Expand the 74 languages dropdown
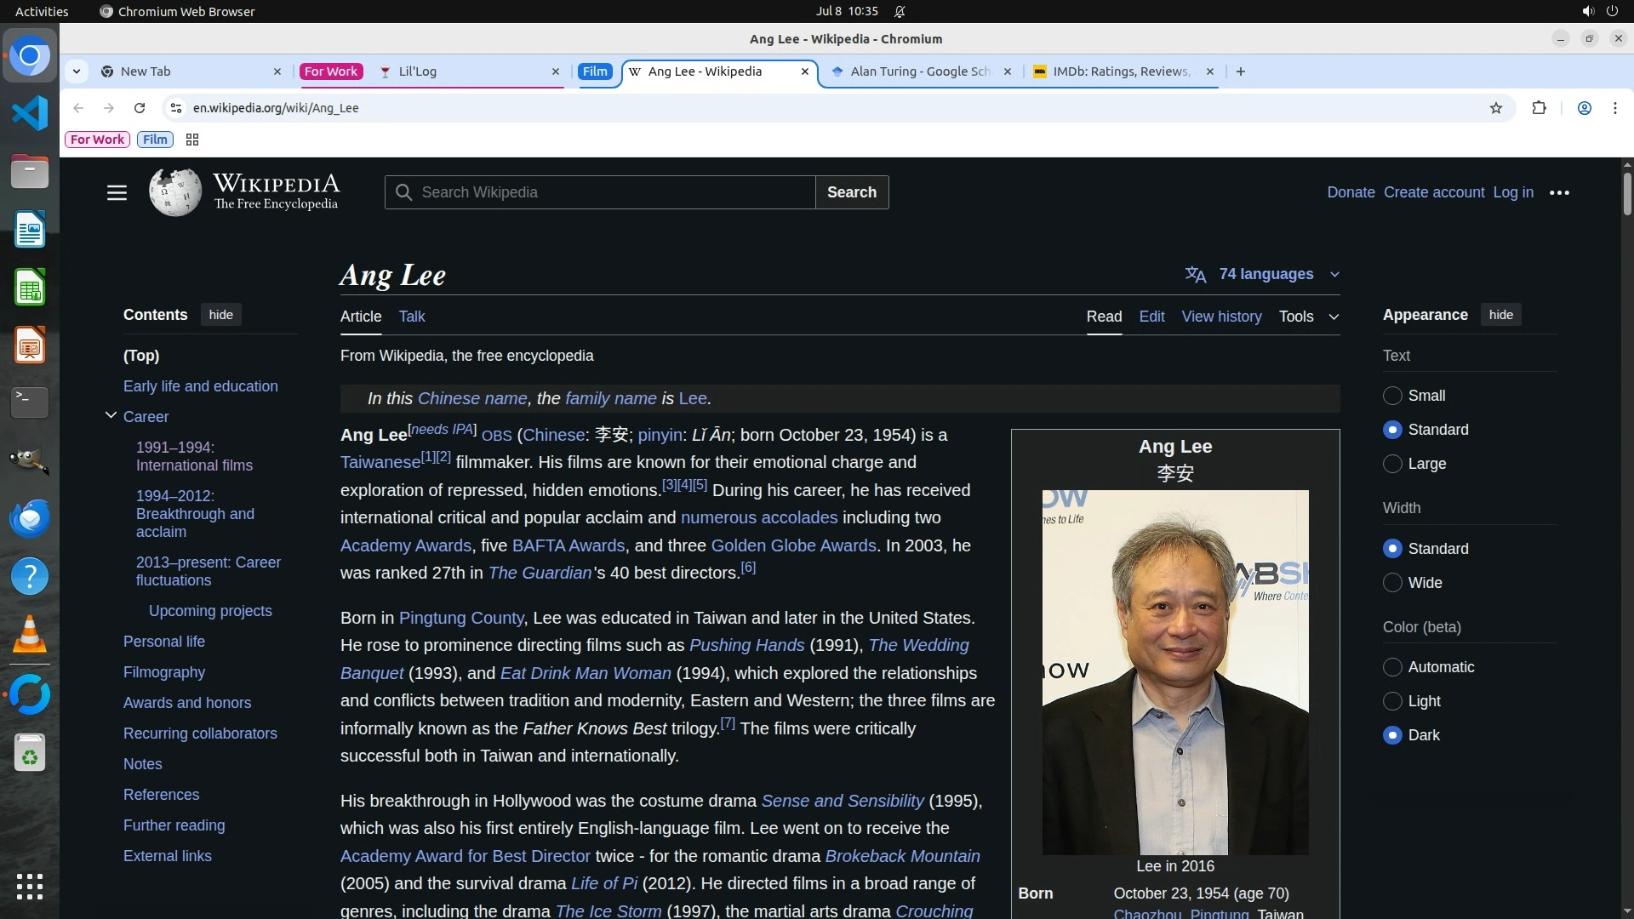Image resolution: width=1634 pixels, height=919 pixels. (x=1265, y=274)
